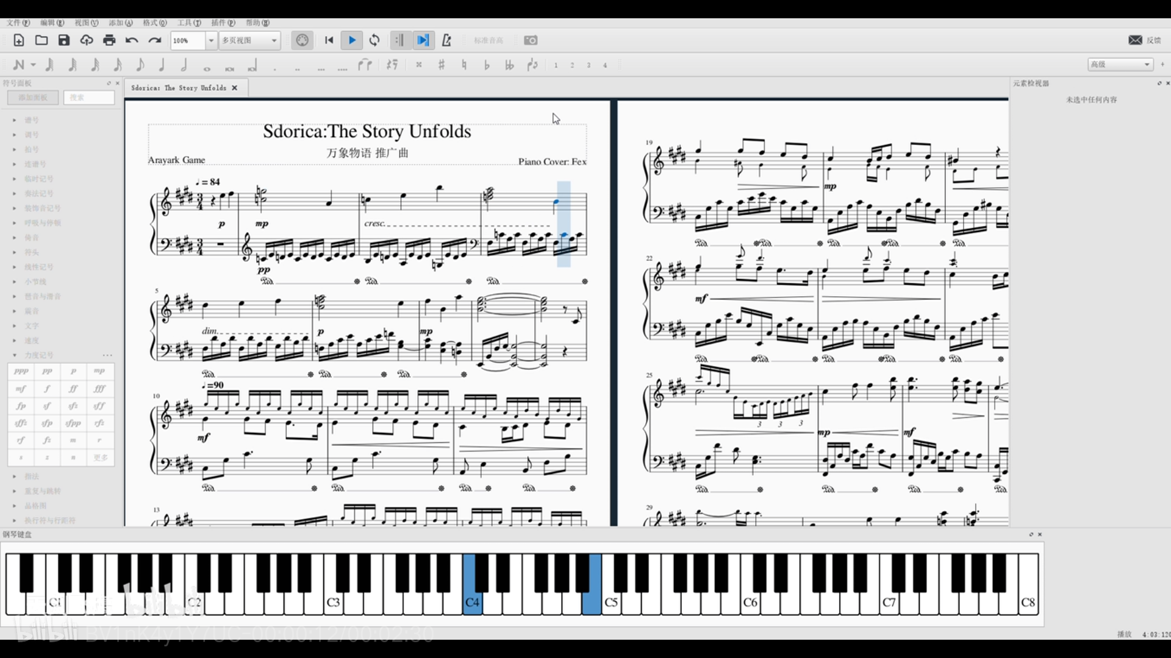
Task: Select the mf dynamic in palette
Action: click(21, 388)
